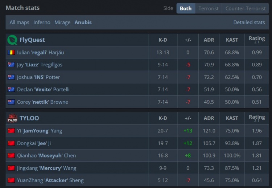Click the TYLOO Rating 2.1 column header
272x188 pixels.
(x=257, y=118)
